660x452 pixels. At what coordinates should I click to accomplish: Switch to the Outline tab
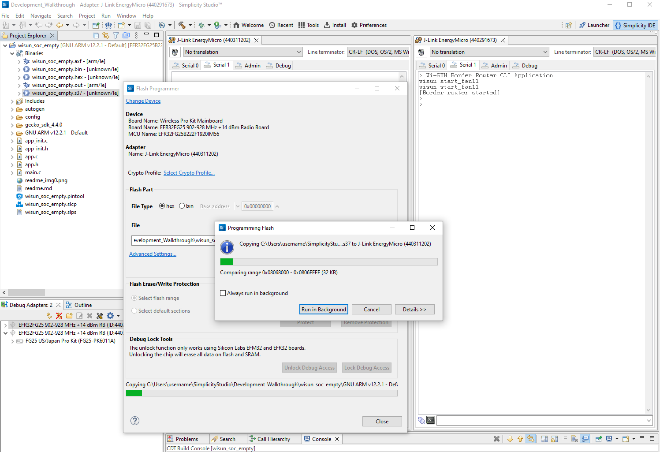[83, 305]
